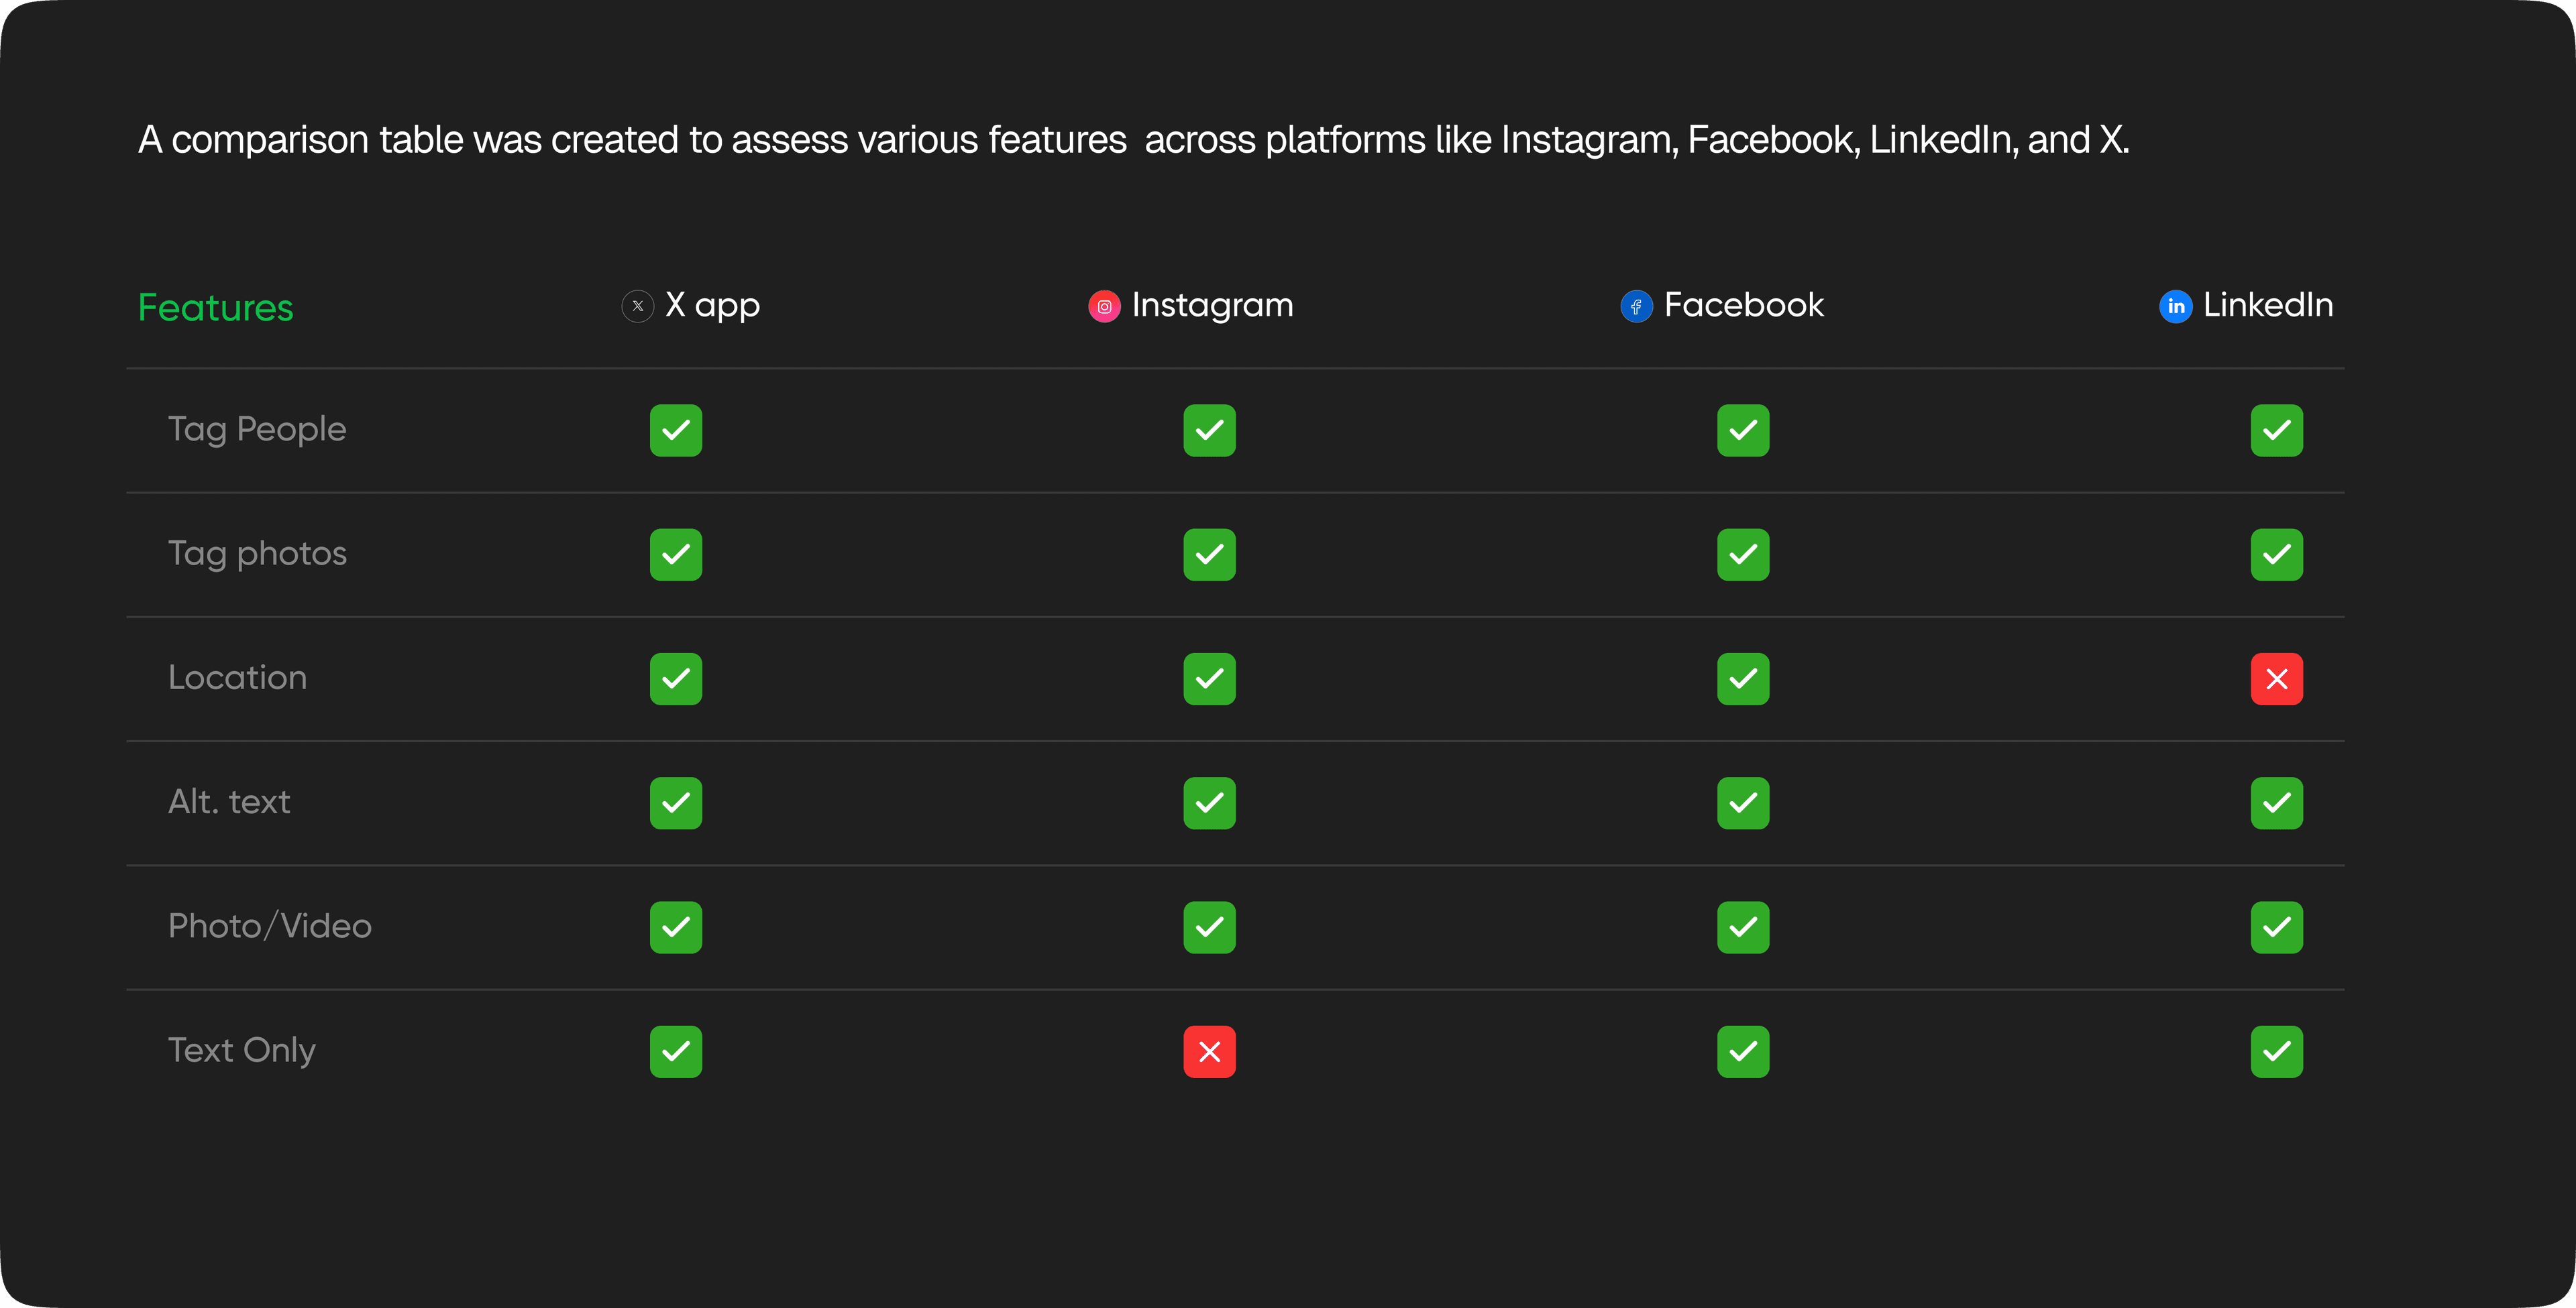
Task: Click the Alt. text row label
Action: 229,802
